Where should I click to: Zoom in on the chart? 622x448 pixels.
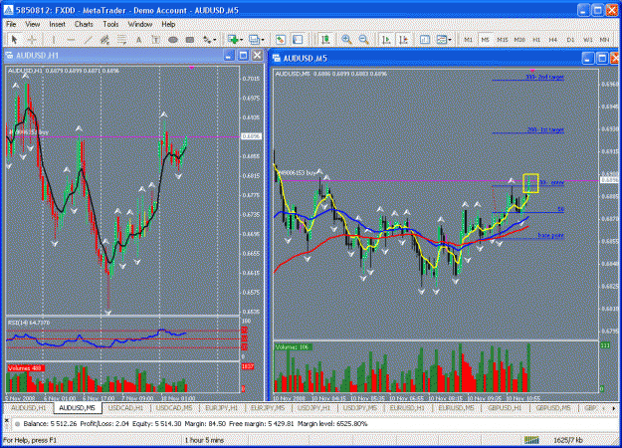point(346,40)
